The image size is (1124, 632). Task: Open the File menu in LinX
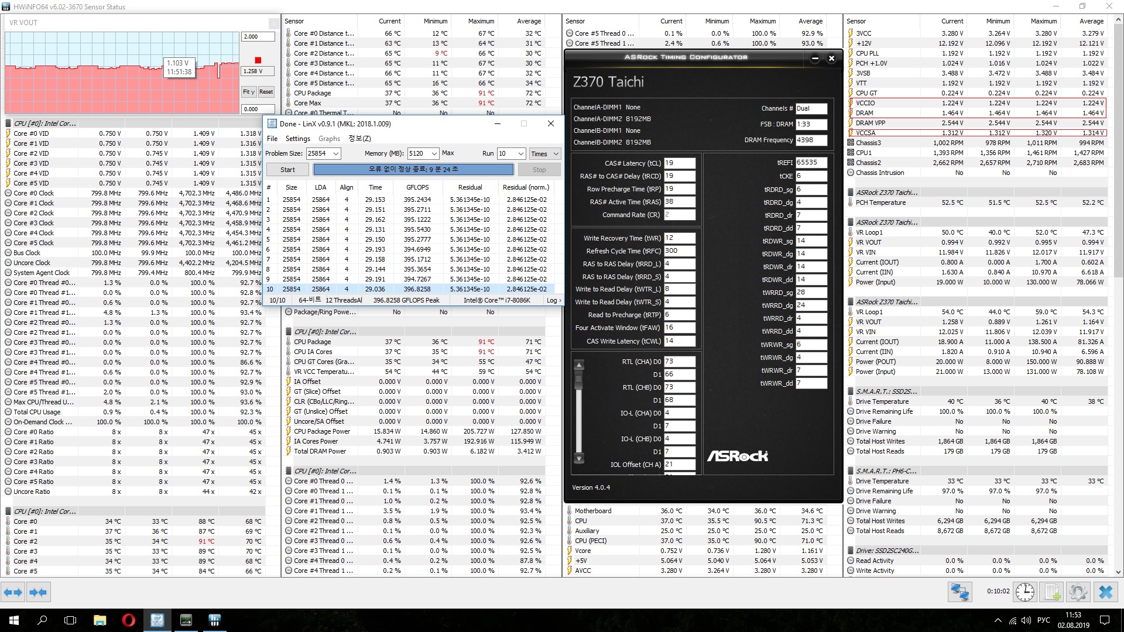coord(272,139)
